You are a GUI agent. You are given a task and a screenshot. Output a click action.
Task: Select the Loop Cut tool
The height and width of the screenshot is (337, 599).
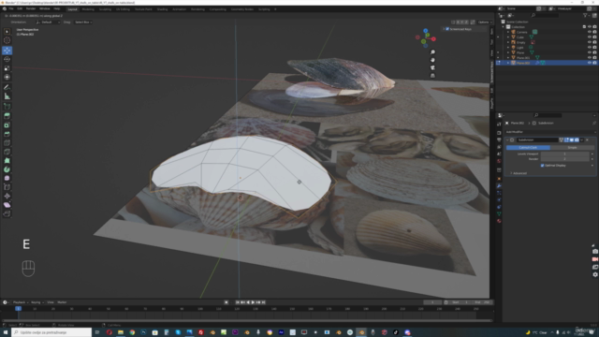pyautogui.click(x=7, y=143)
